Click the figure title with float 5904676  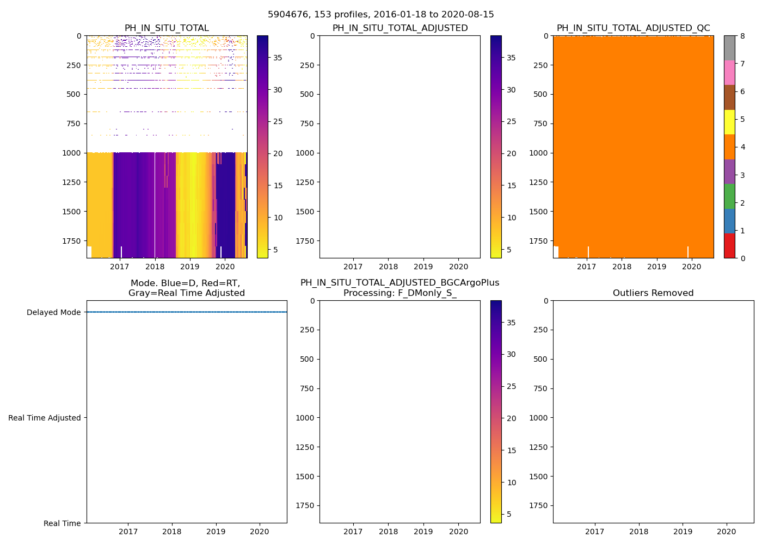[381, 15]
